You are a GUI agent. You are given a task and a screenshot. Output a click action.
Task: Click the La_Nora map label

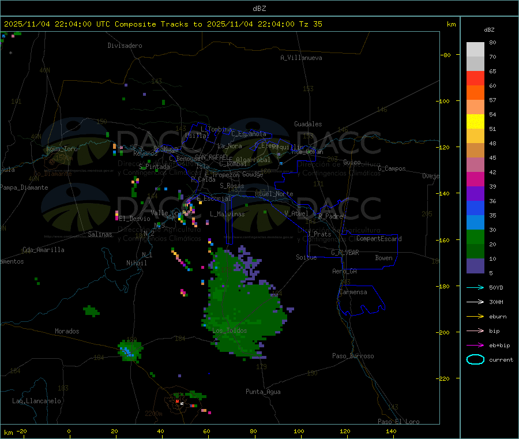click(x=230, y=146)
